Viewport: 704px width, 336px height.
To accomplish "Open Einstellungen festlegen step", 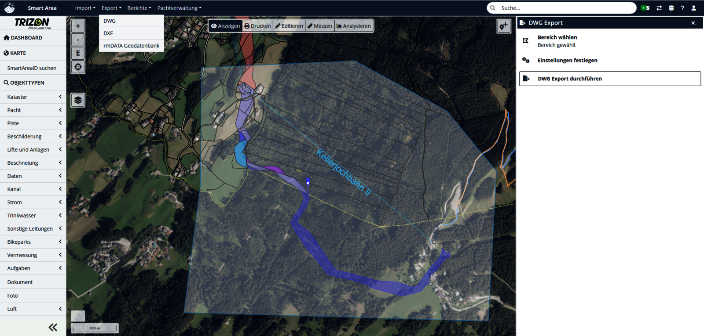I will coord(567,60).
